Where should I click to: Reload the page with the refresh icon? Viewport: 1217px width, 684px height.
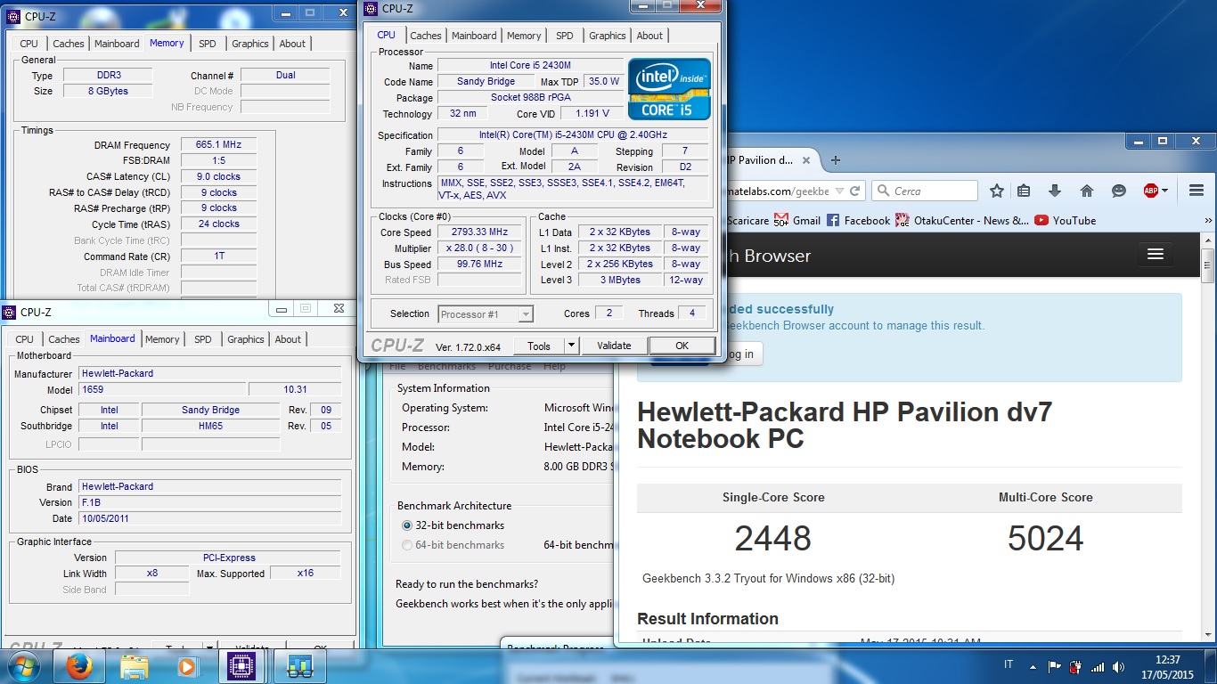click(x=855, y=191)
